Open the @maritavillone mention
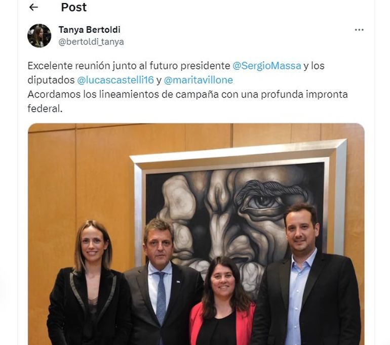This screenshot has height=345, width=390. (x=198, y=80)
